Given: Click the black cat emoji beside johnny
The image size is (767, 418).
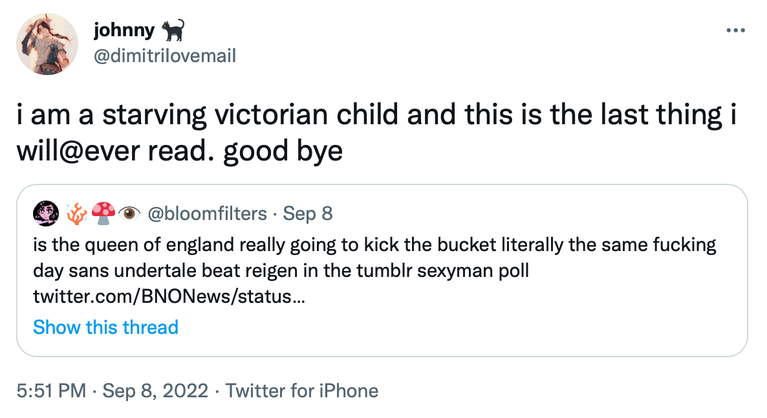Looking at the screenshot, I should click(x=173, y=30).
